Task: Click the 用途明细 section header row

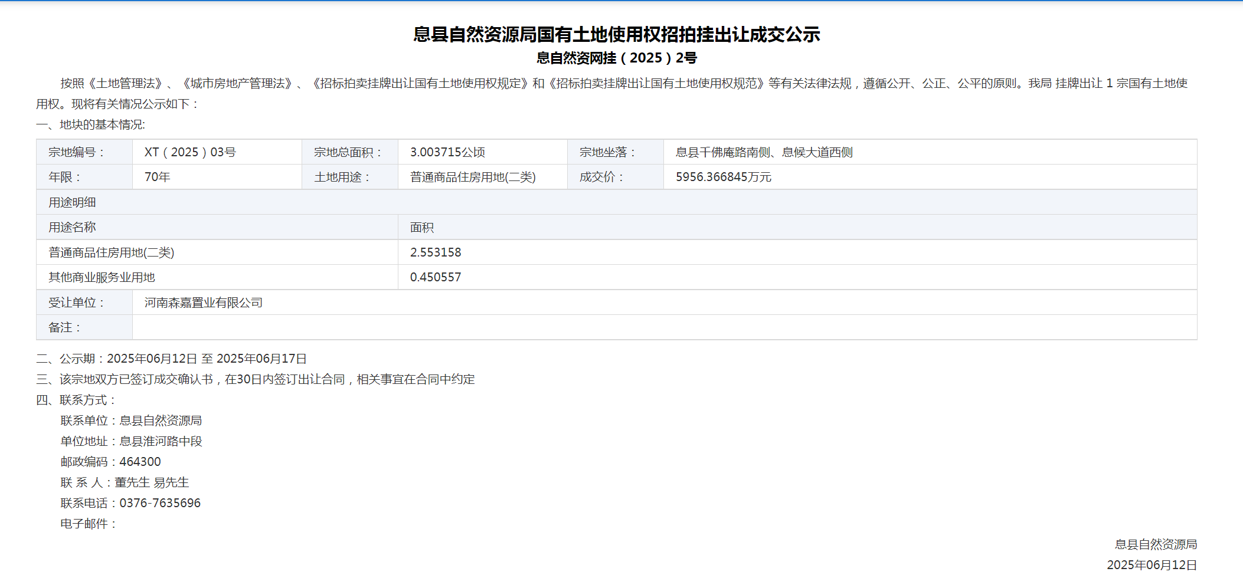Action: tap(616, 202)
